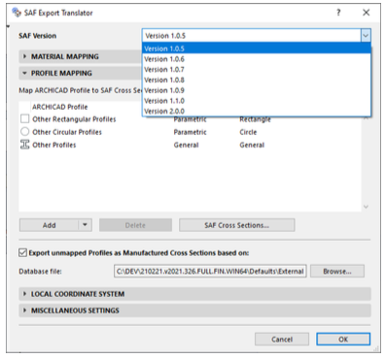The width and height of the screenshot is (385, 358).
Task: Open the SAF Version dropdown arrow
Action: coord(366,36)
